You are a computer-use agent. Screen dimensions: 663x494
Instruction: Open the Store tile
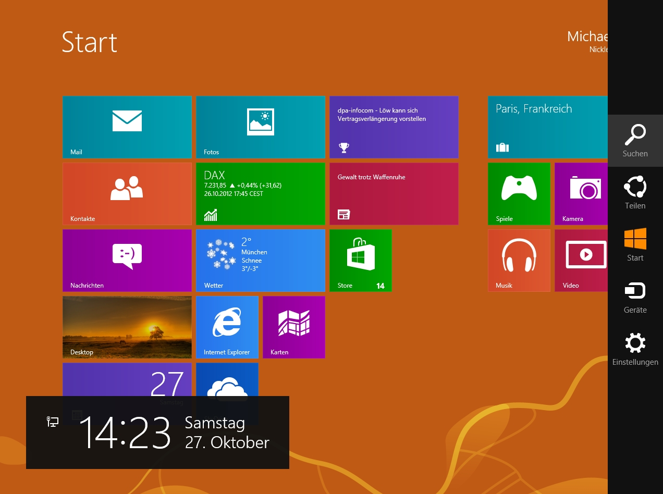click(x=361, y=261)
